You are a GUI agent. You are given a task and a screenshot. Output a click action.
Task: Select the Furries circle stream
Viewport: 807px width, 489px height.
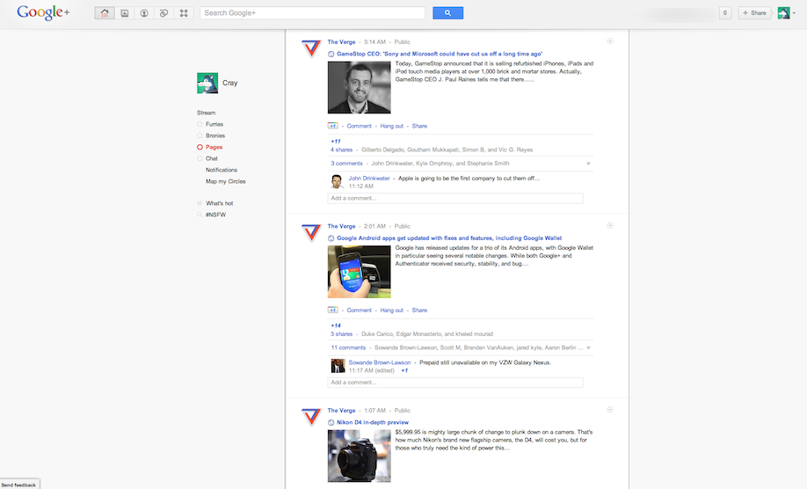click(x=214, y=124)
